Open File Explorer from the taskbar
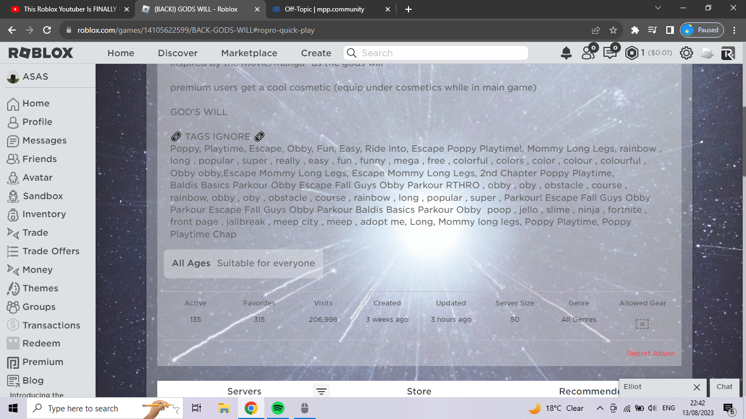746x419 pixels. pyautogui.click(x=224, y=408)
